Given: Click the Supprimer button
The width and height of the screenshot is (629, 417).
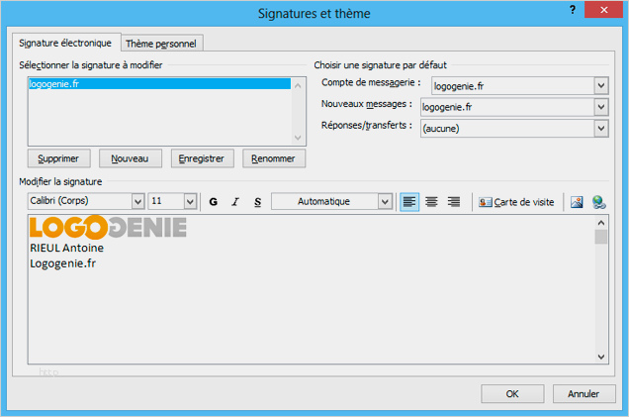Looking at the screenshot, I should tap(58, 158).
